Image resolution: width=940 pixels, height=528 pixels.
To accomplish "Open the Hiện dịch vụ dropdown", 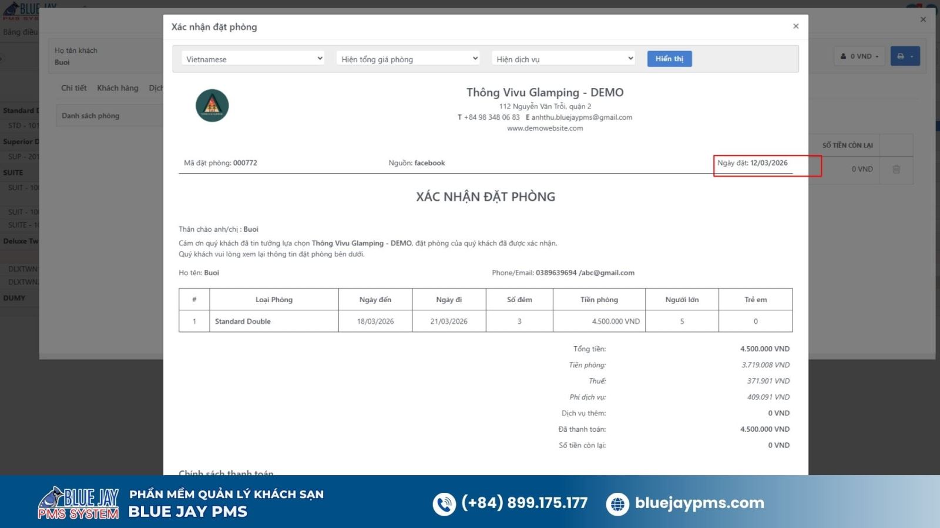I will tap(563, 58).
